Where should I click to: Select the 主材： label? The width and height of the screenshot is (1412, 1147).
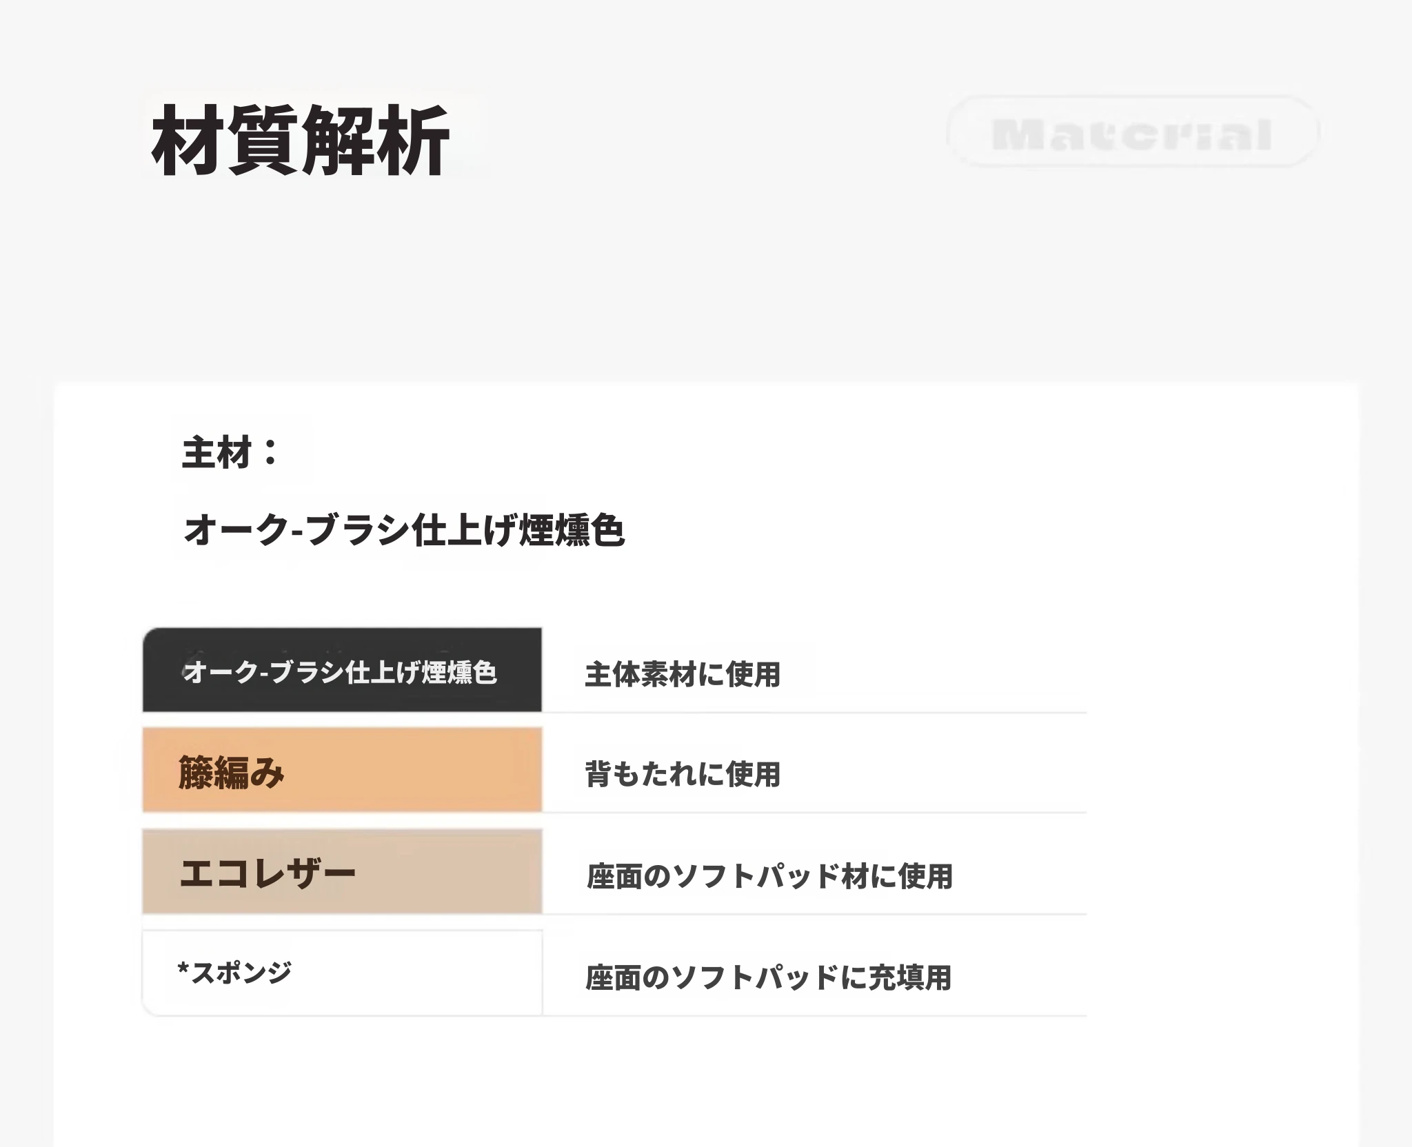click(230, 453)
